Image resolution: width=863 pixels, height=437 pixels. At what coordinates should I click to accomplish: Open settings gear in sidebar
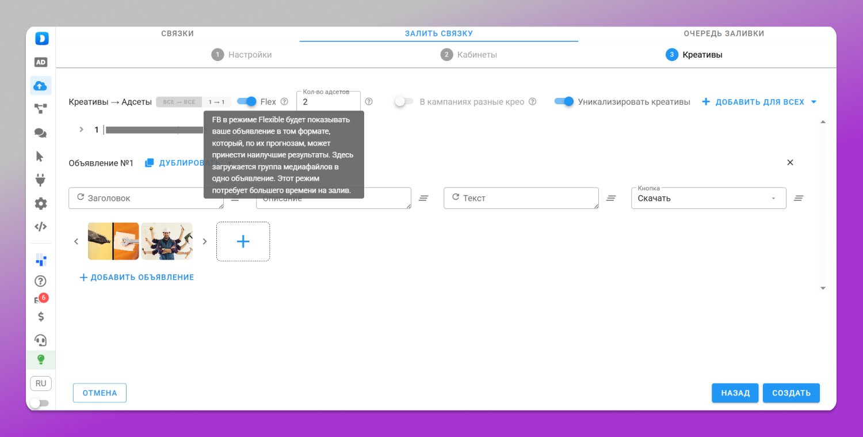(x=41, y=203)
